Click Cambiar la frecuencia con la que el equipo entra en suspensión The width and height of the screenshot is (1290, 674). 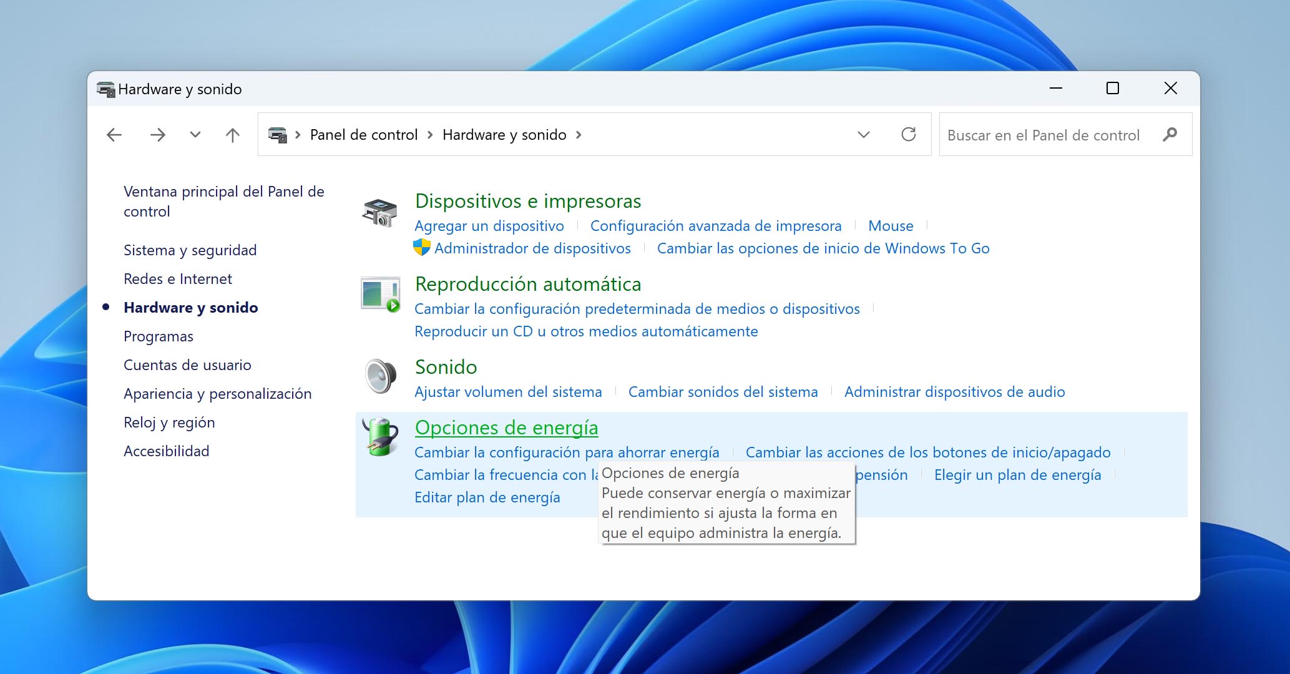click(506, 475)
